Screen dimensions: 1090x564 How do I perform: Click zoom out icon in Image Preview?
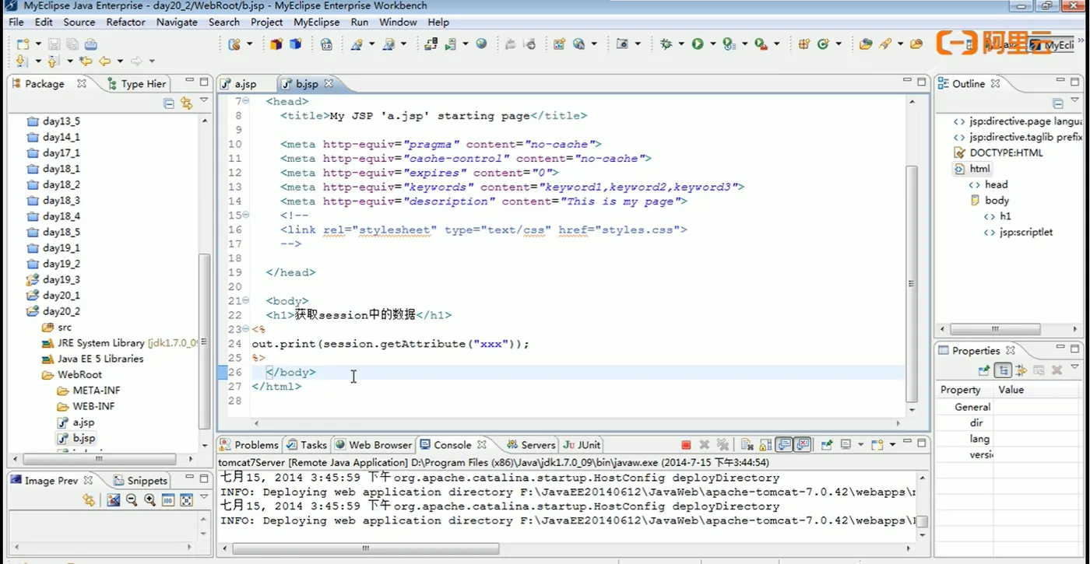pos(132,500)
